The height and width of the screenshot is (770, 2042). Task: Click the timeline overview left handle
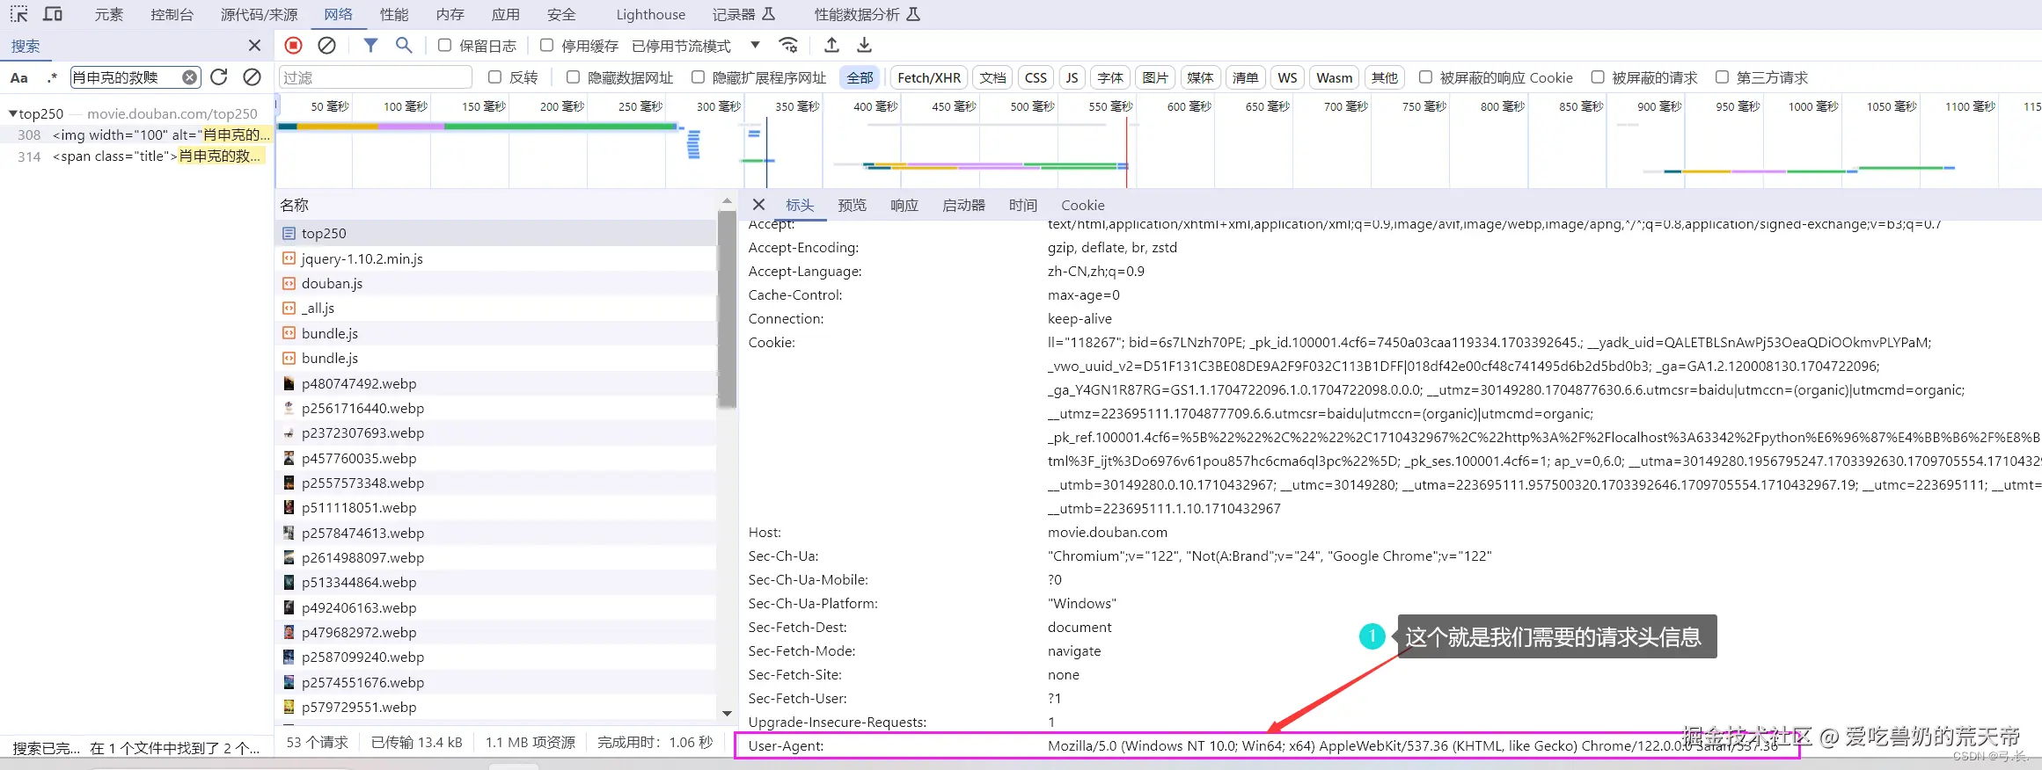(278, 106)
